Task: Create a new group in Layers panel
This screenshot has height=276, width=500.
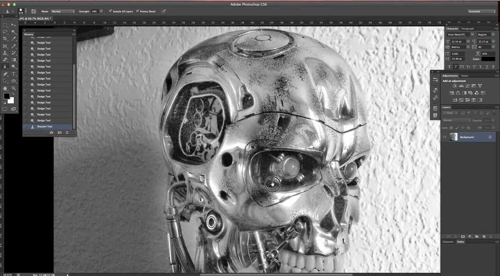Action: tap(476, 236)
